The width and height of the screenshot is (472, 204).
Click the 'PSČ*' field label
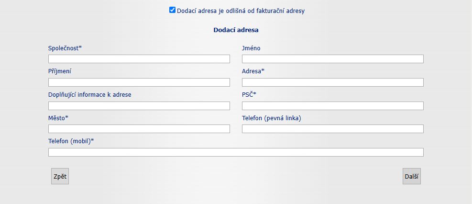click(x=249, y=94)
